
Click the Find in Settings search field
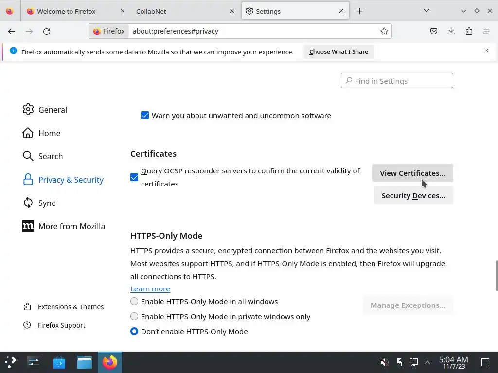397,81
